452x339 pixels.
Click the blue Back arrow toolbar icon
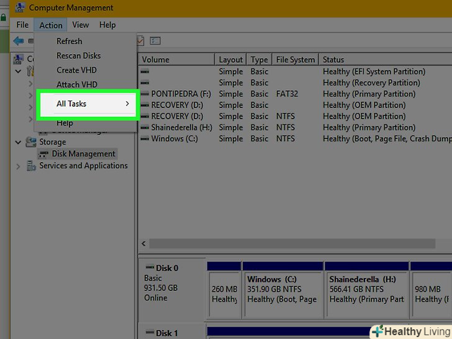(x=19, y=41)
